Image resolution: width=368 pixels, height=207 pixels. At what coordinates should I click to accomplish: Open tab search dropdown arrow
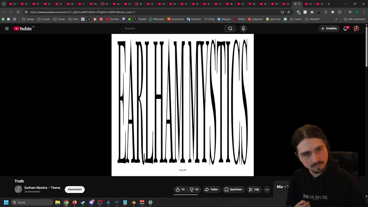point(4,4)
